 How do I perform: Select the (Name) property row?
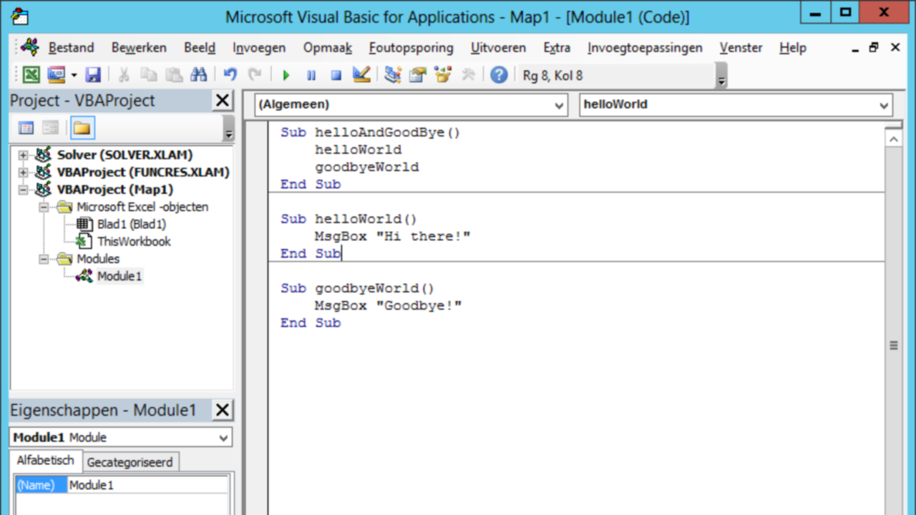pos(122,485)
